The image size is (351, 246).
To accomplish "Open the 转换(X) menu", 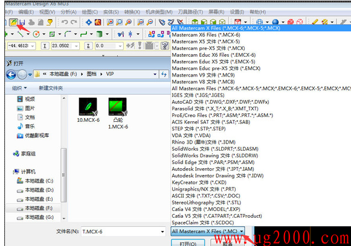I will point(132,12).
